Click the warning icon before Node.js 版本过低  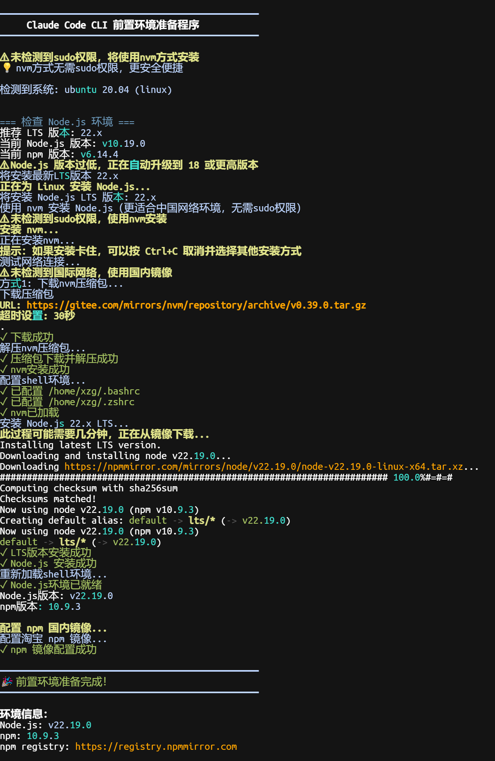(5, 165)
